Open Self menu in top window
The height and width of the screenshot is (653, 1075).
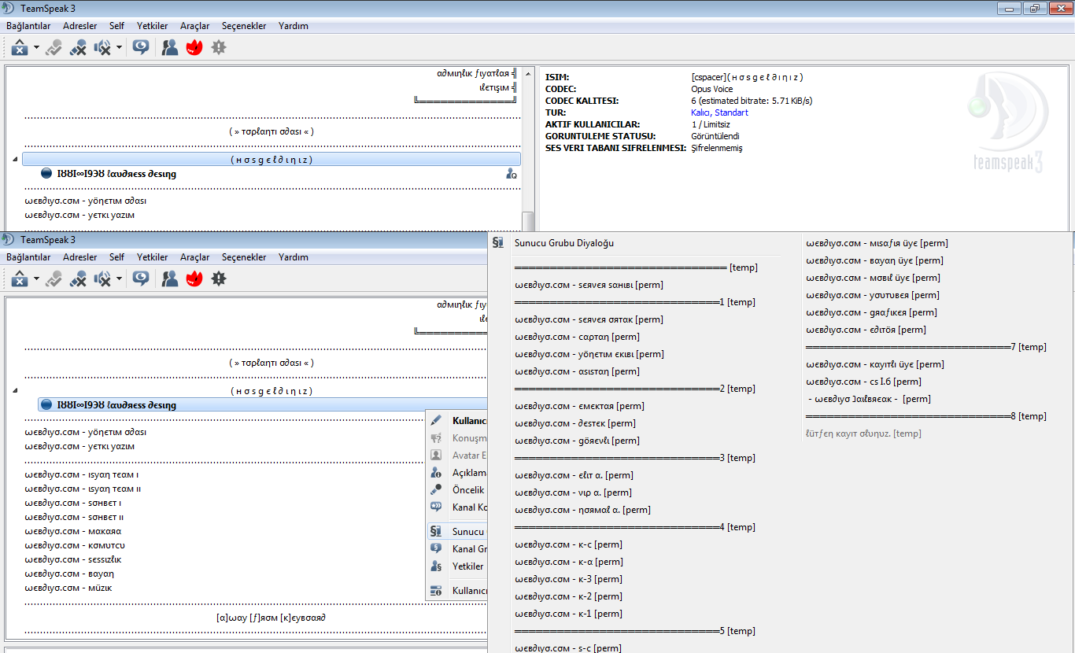tap(116, 26)
